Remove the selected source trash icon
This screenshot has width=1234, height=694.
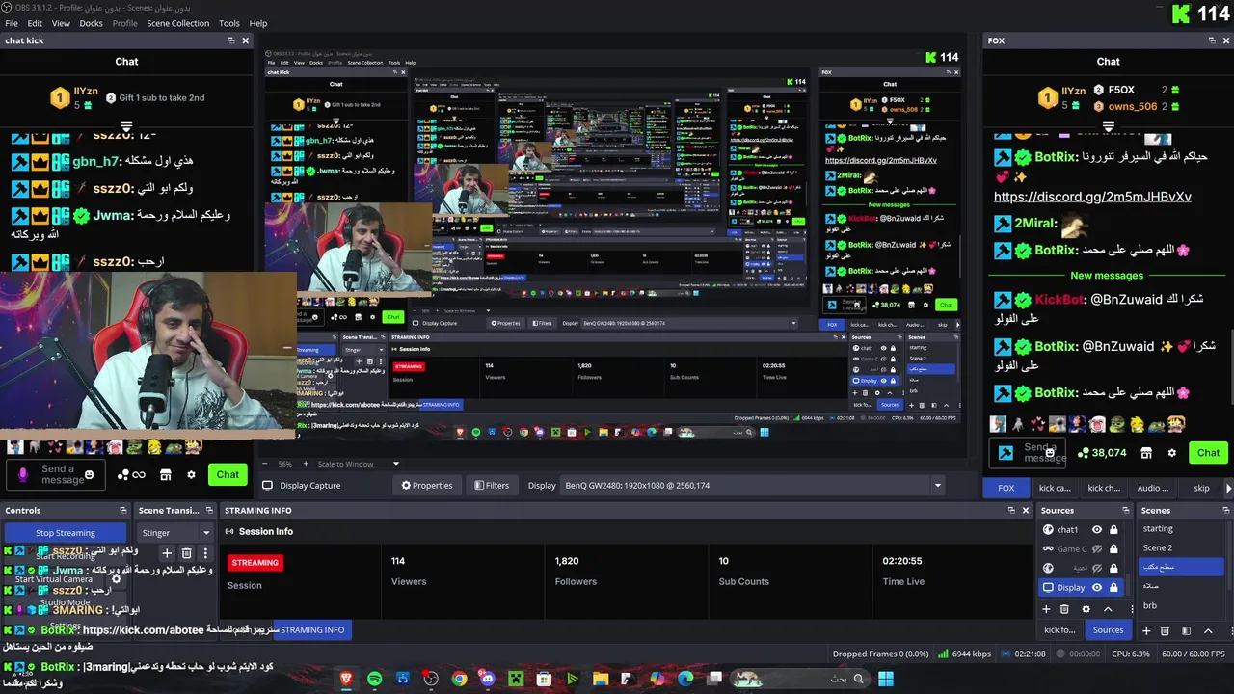click(1064, 609)
